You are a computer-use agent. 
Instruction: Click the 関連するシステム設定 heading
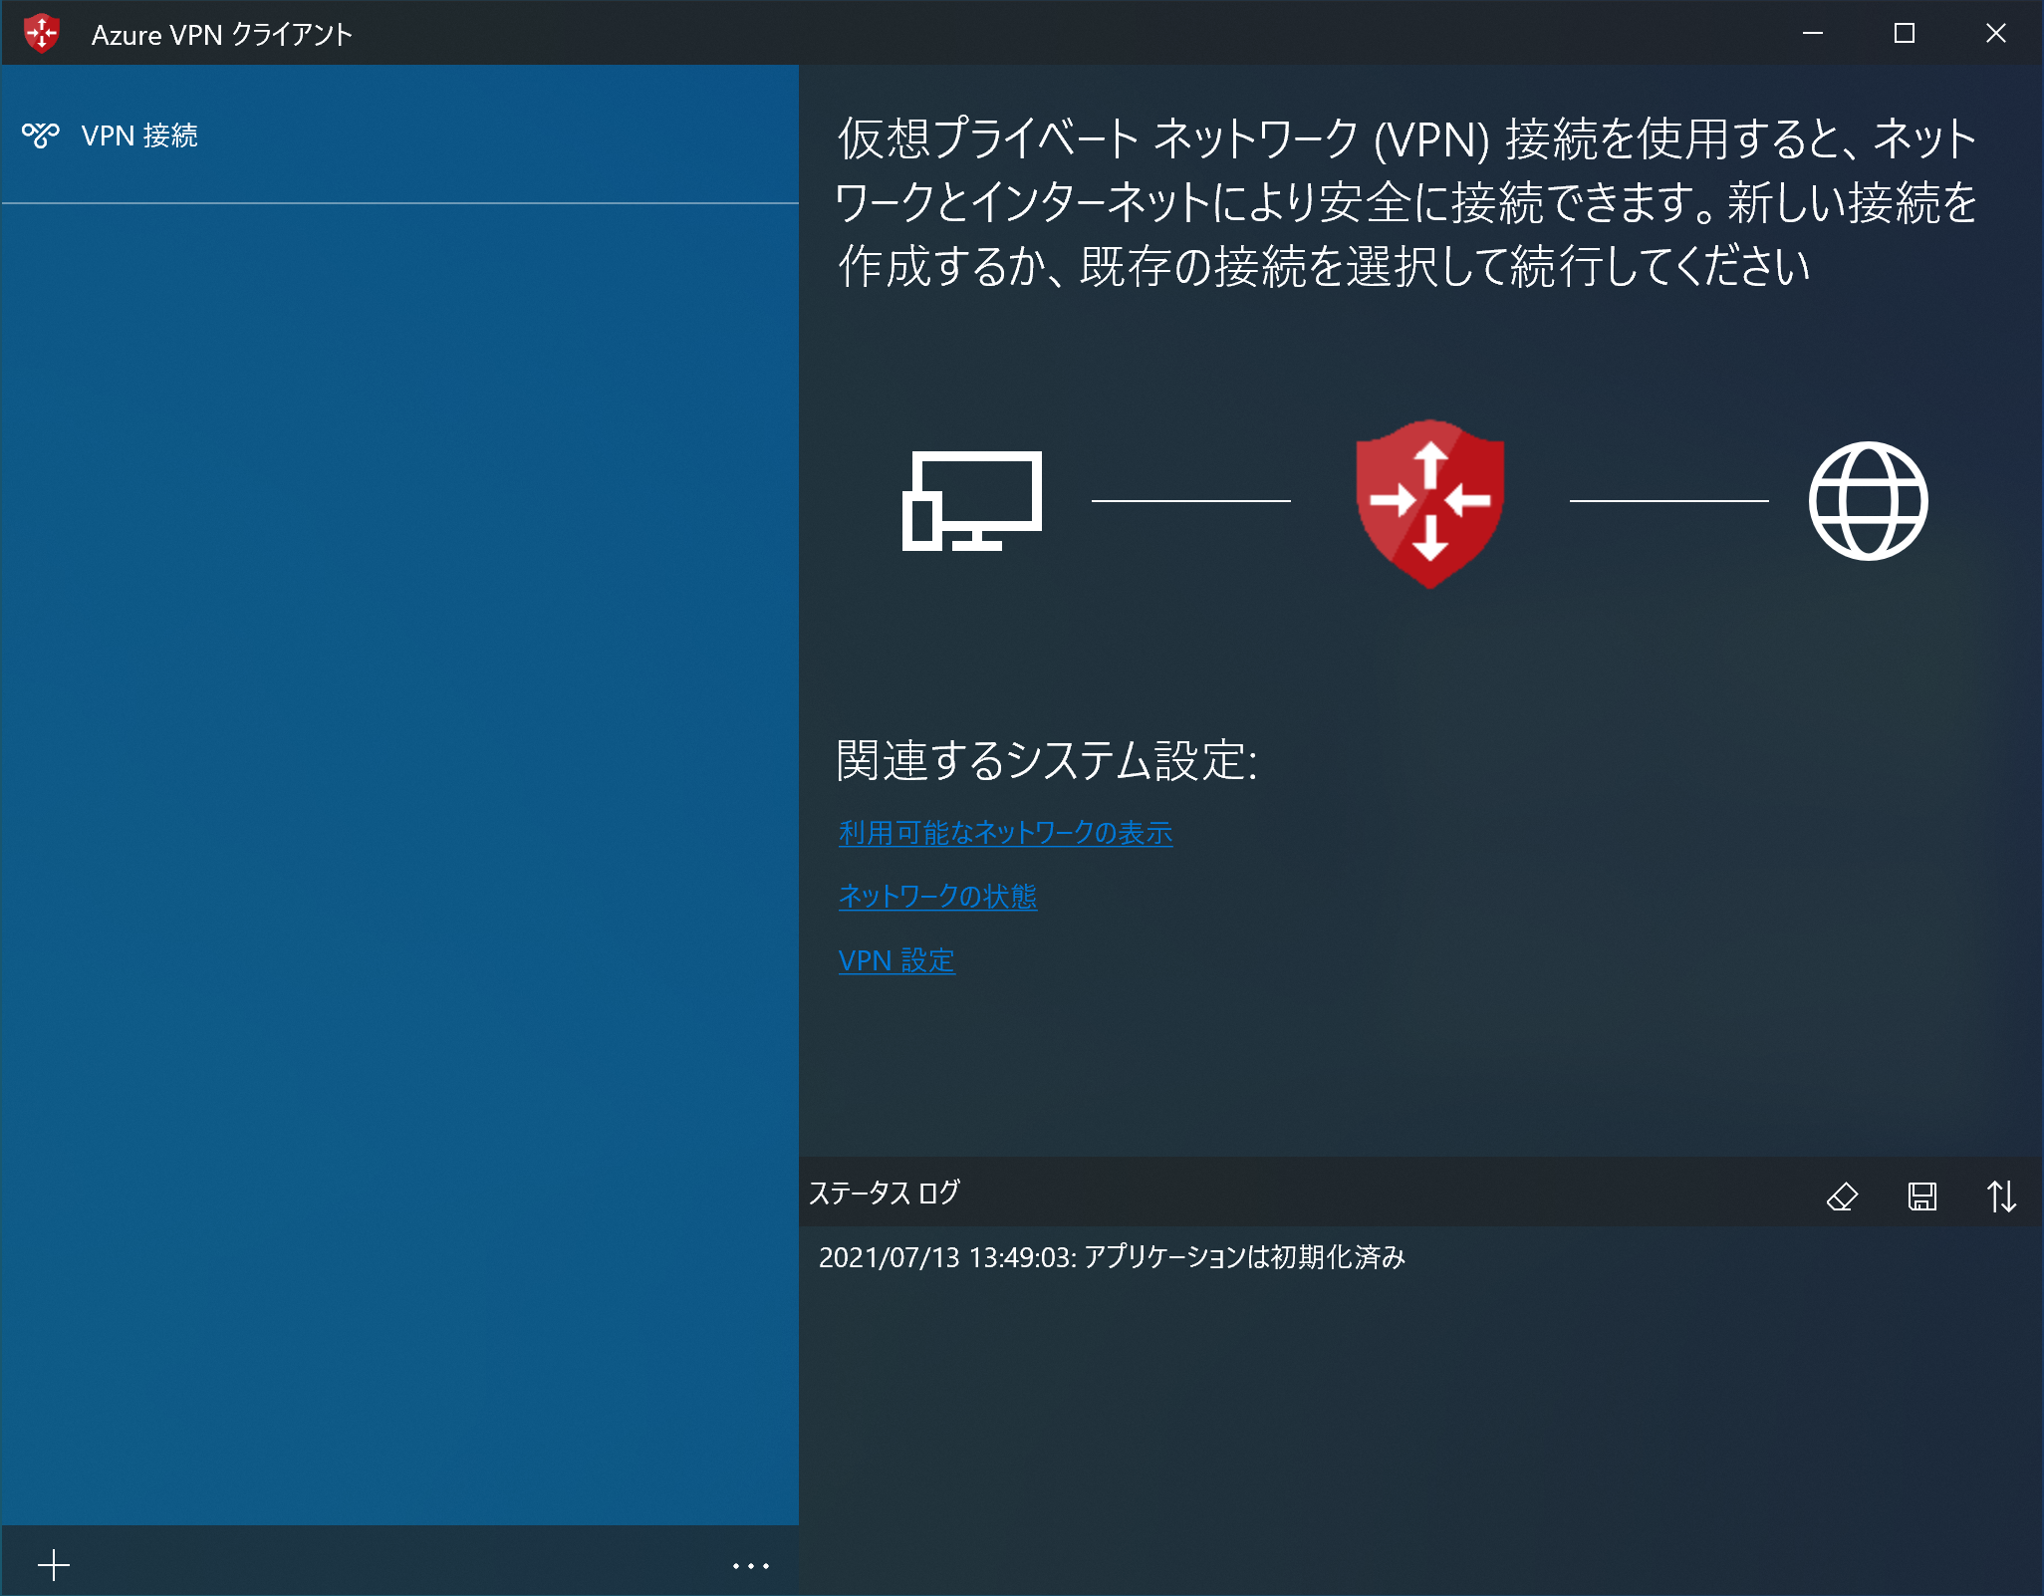point(1046,761)
